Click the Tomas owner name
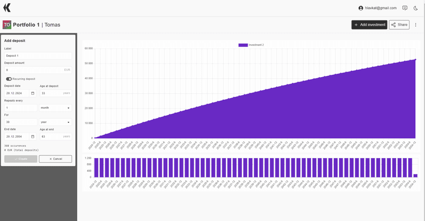Image resolution: width=425 pixels, height=221 pixels. (x=52, y=25)
